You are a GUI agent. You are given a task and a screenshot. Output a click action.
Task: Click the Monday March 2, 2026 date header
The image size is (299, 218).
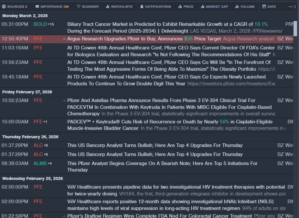click(25, 16)
